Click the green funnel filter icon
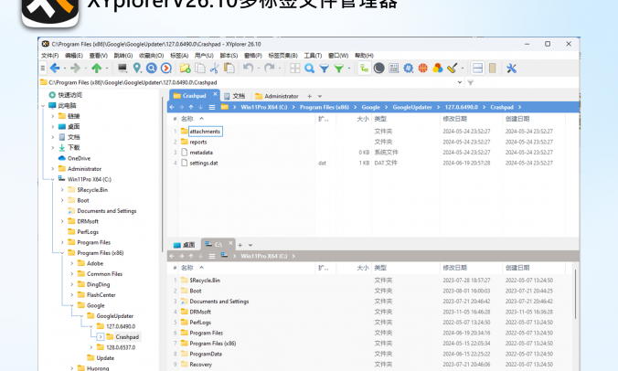This screenshot has width=618, height=371. point(339,69)
